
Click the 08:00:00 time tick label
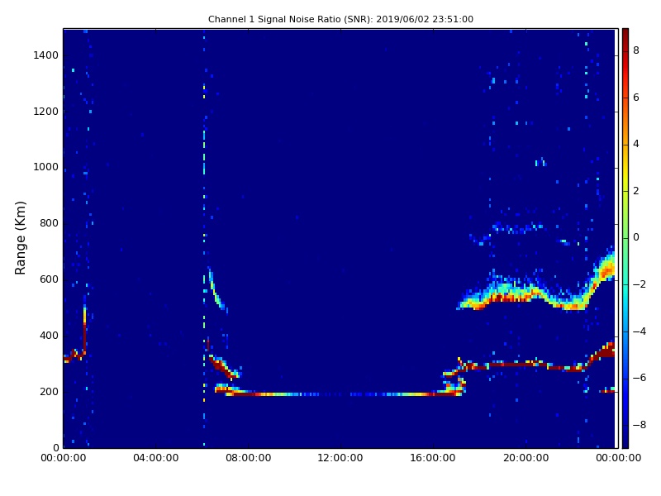tap(248, 459)
